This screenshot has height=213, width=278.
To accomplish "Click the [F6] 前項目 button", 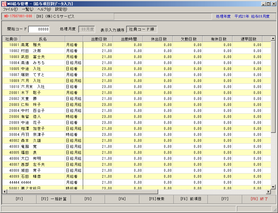I will [191, 199].
